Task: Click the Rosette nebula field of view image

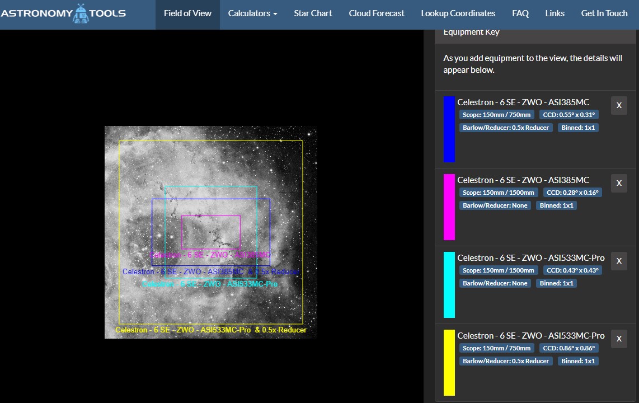Action: pos(211,232)
